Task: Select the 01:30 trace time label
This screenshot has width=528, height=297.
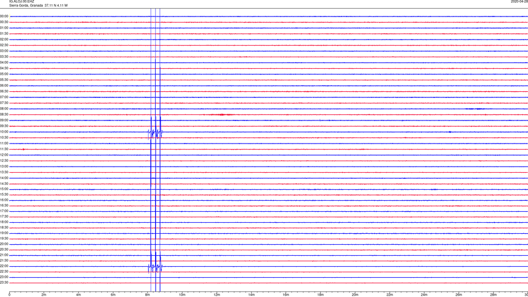Action: click(x=4, y=34)
